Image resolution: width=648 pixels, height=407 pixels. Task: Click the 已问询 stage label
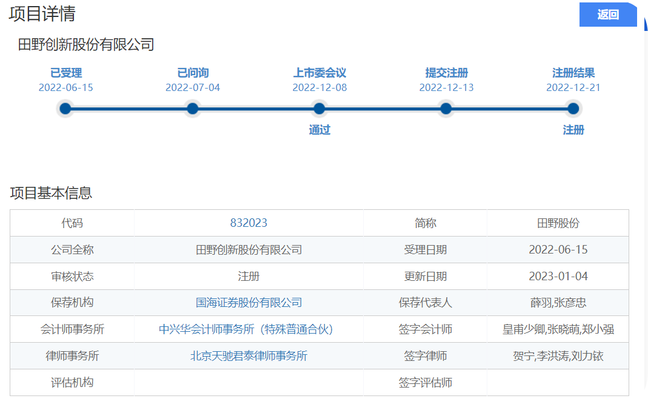(193, 73)
